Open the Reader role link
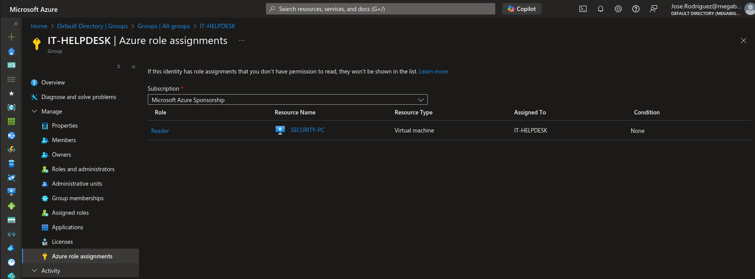This screenshot has width=755, height=279. 160,131
